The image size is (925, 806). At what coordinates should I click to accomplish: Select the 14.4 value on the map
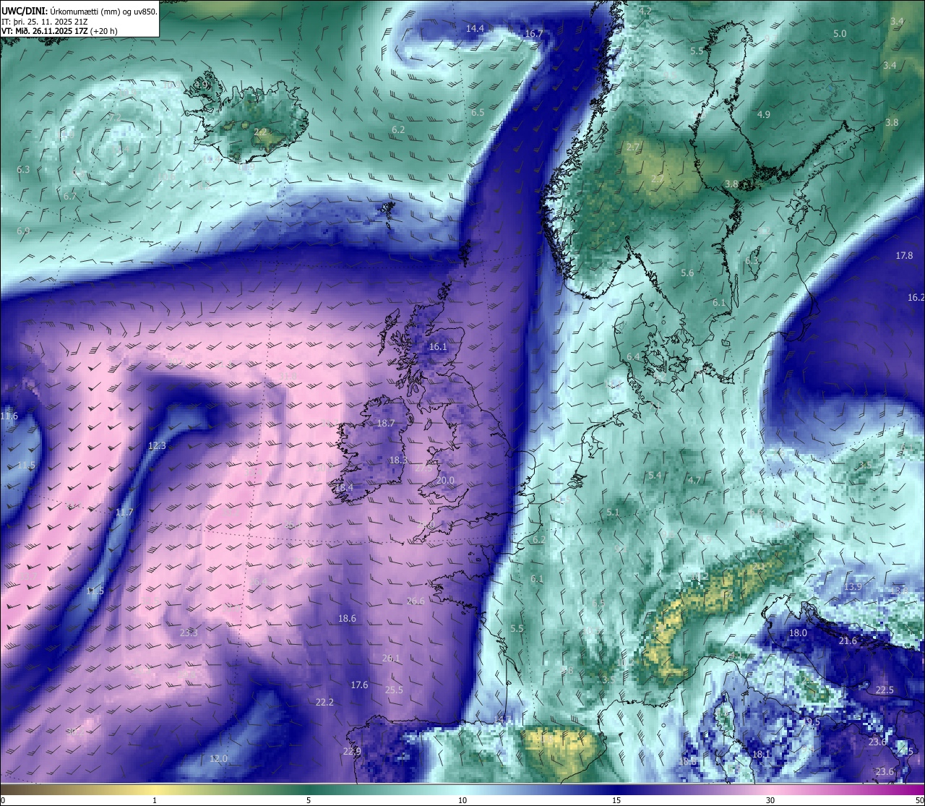475,29
